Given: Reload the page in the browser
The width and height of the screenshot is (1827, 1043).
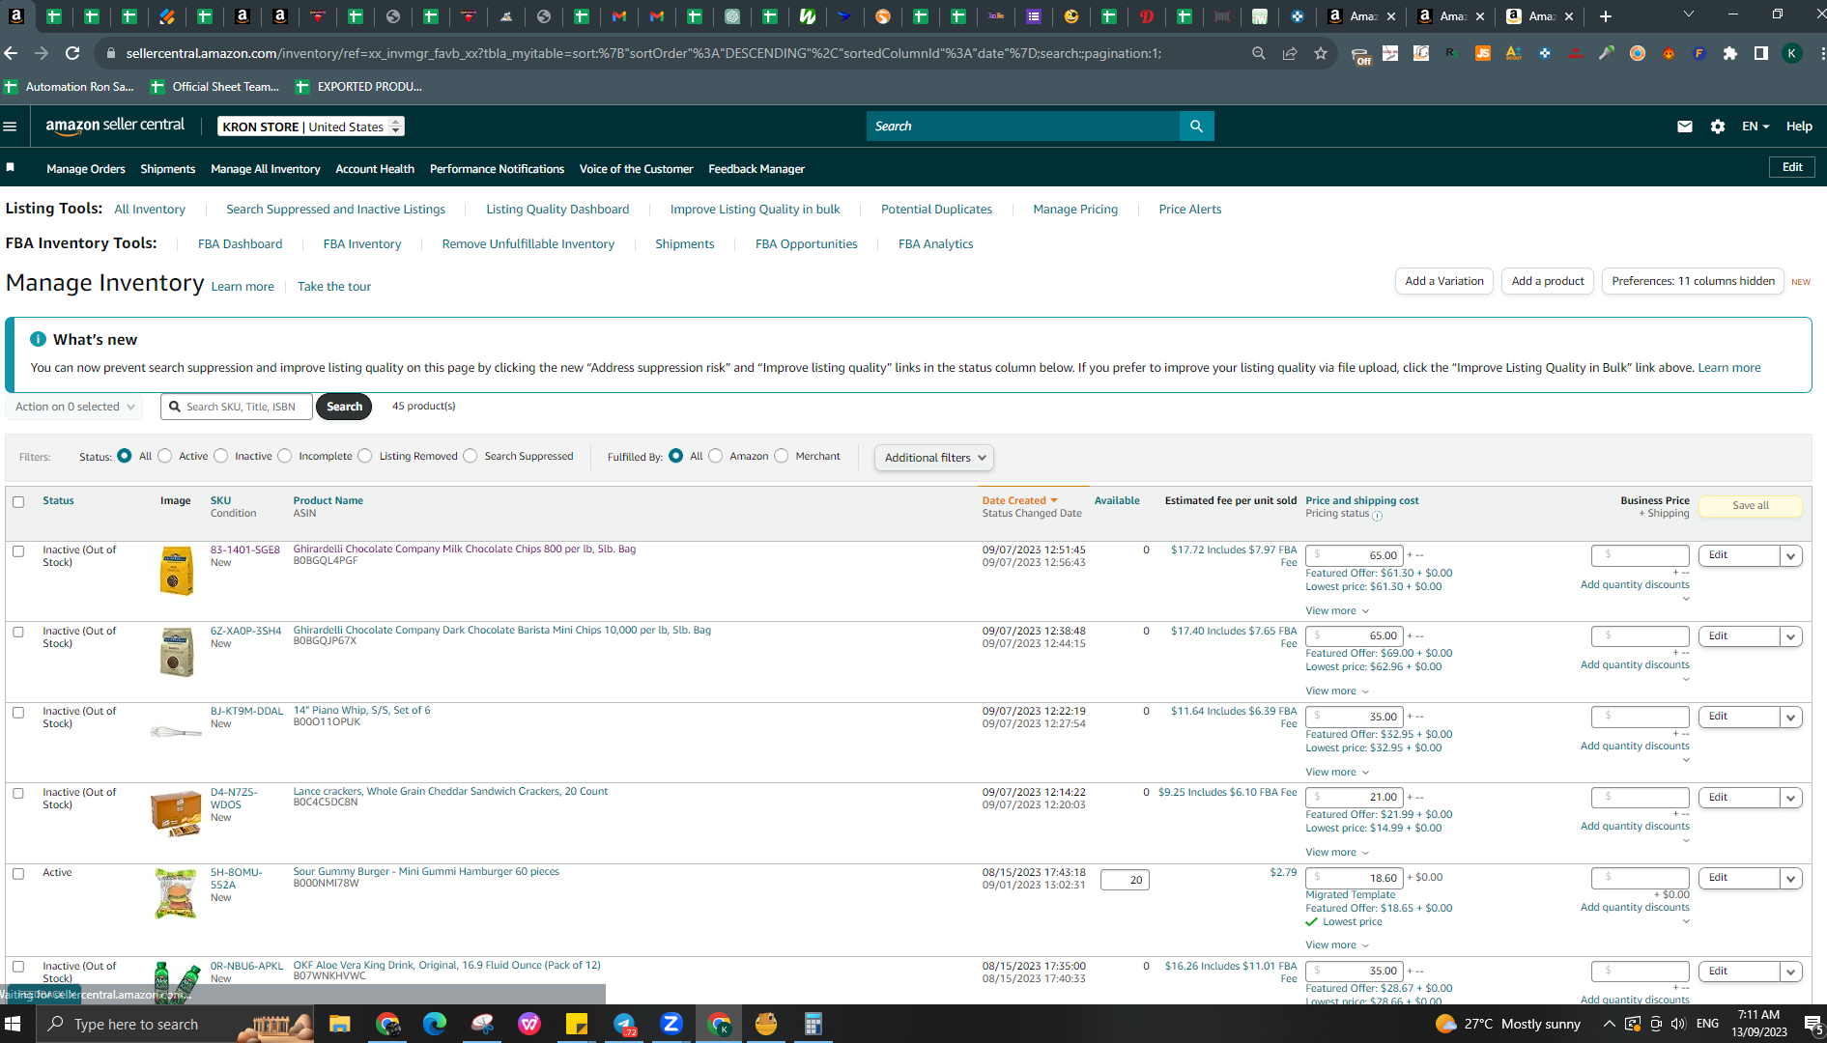Looking at the screenshot, I should pyautogui.click(x=72, y=53).
